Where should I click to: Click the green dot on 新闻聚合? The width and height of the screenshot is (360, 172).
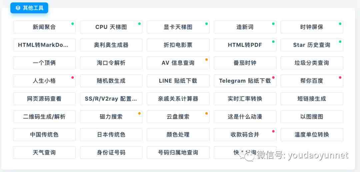click(x=73, y=24)
